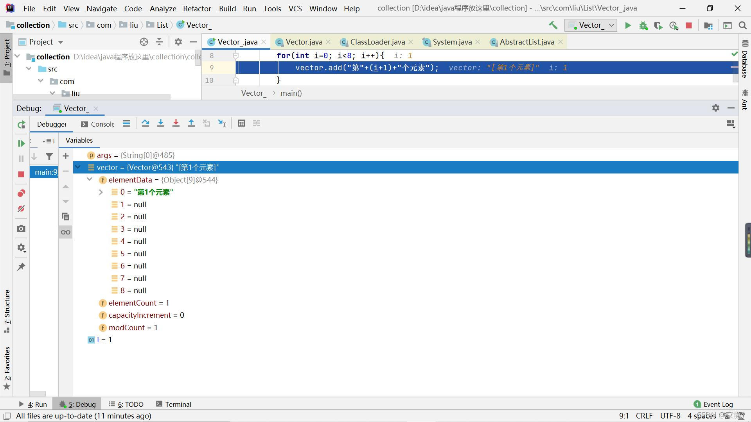Click Run to Cursor icon
Screen dimensions: 751x422
coord(222,123)
